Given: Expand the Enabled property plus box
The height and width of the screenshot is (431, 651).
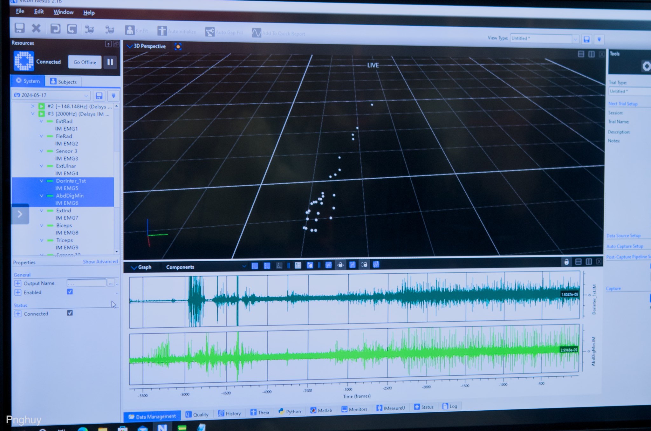Looking at the screenshot, I should click(18, 292).
